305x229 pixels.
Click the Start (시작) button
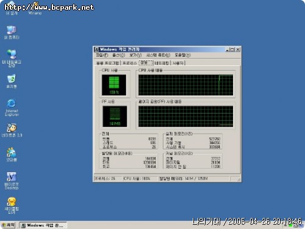click(x=8, y=225)
